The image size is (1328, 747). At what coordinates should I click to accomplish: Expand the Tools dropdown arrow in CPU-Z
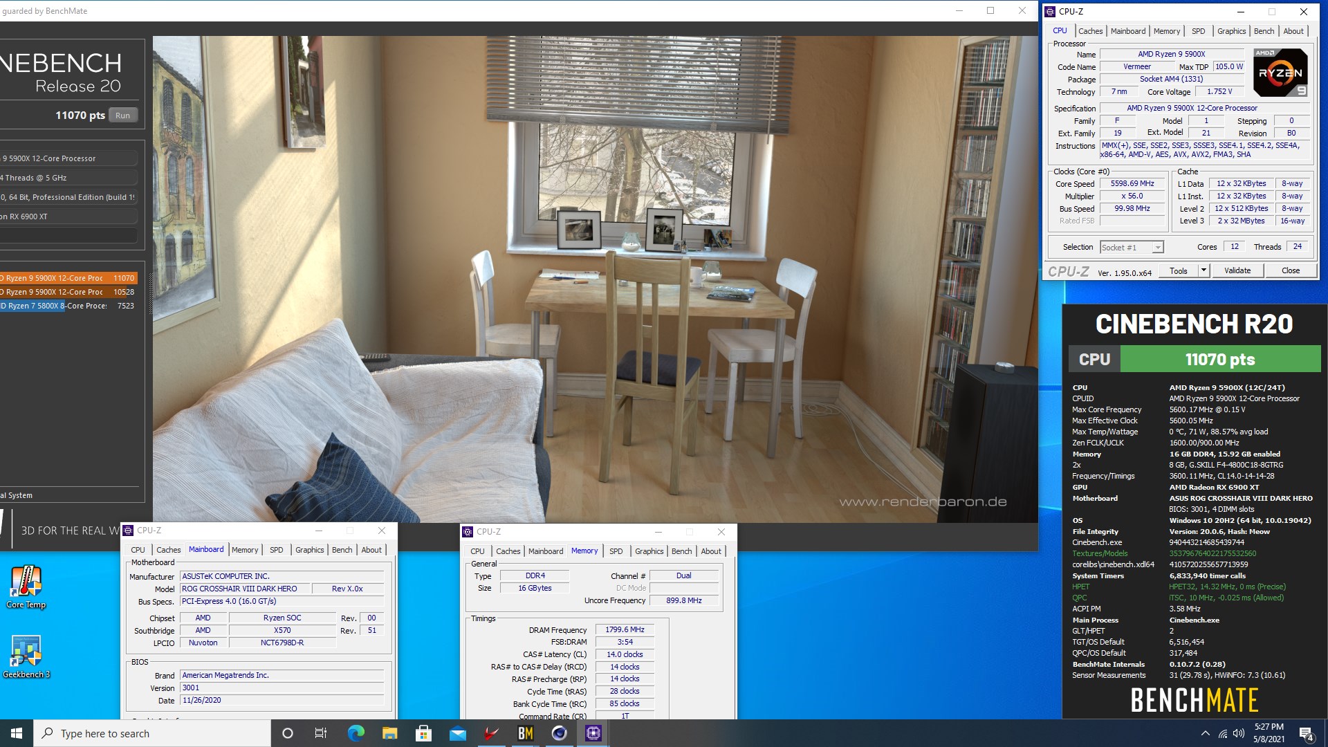pyautogui.click(x=1203, y=270)
